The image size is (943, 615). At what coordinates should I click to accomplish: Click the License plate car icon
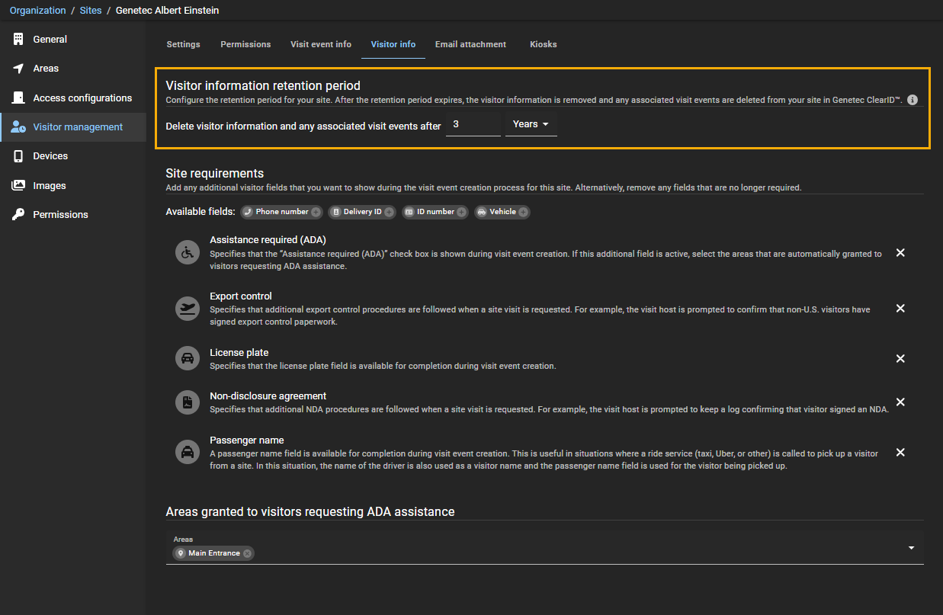click(187, 358)
